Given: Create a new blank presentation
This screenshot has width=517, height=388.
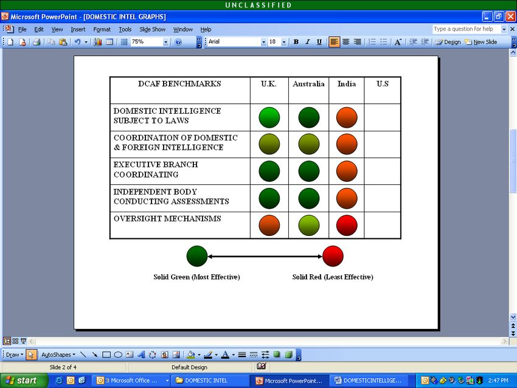Looking at the screenshot, I should point(10,42).
